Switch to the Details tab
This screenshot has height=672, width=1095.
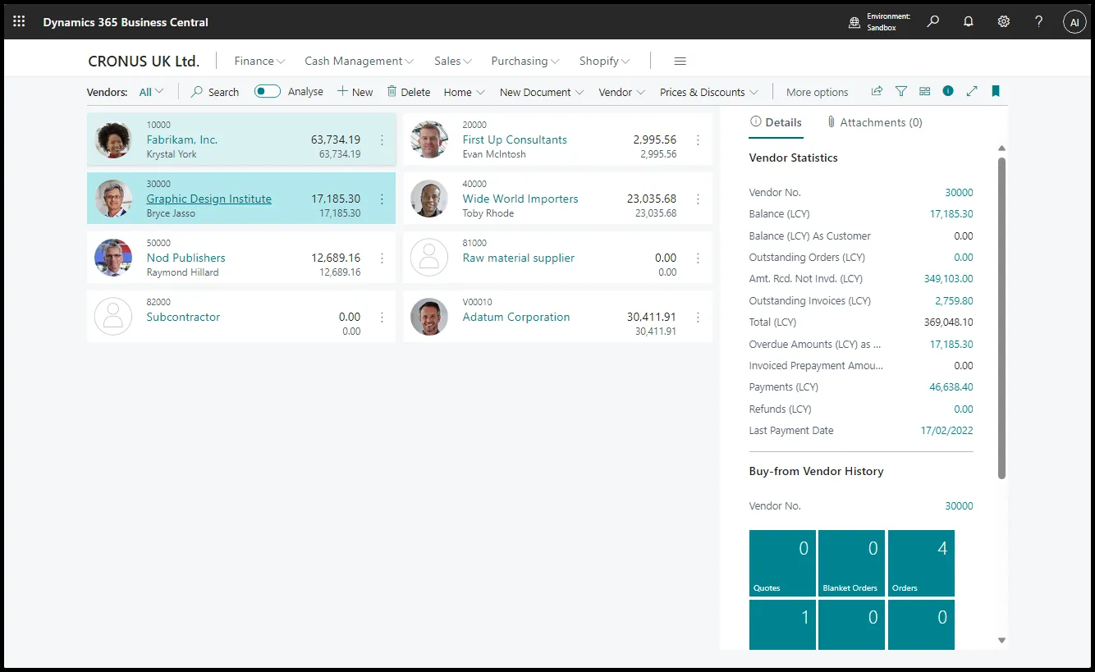tap(776, 122)
